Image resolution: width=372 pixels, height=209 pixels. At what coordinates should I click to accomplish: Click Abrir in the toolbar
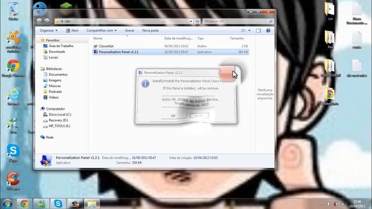point(72,30)
